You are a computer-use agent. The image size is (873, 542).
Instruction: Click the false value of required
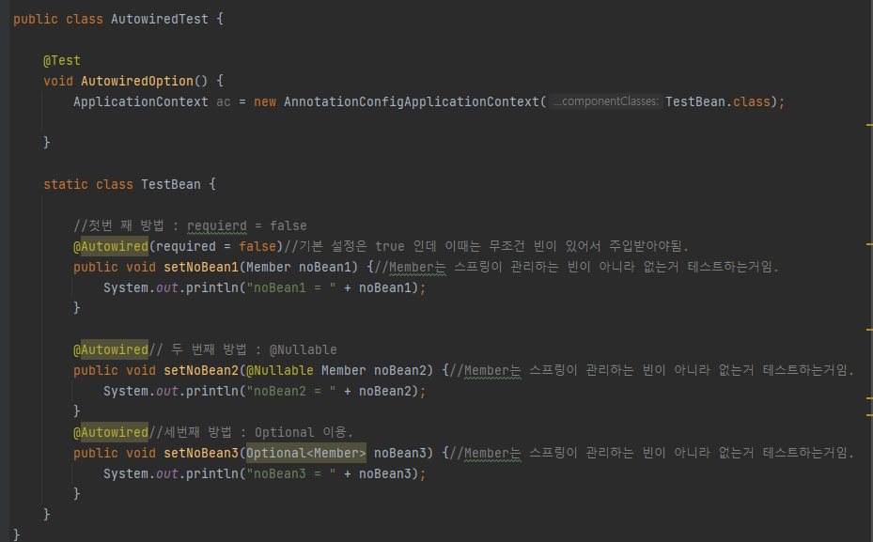[x=257, y=246]
